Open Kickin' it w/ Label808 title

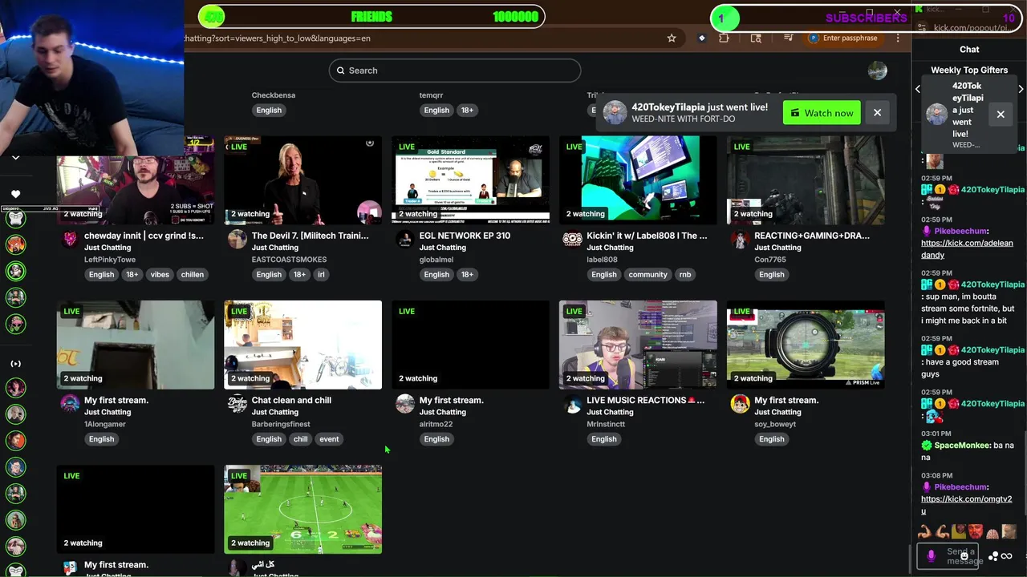pos(647,236)
